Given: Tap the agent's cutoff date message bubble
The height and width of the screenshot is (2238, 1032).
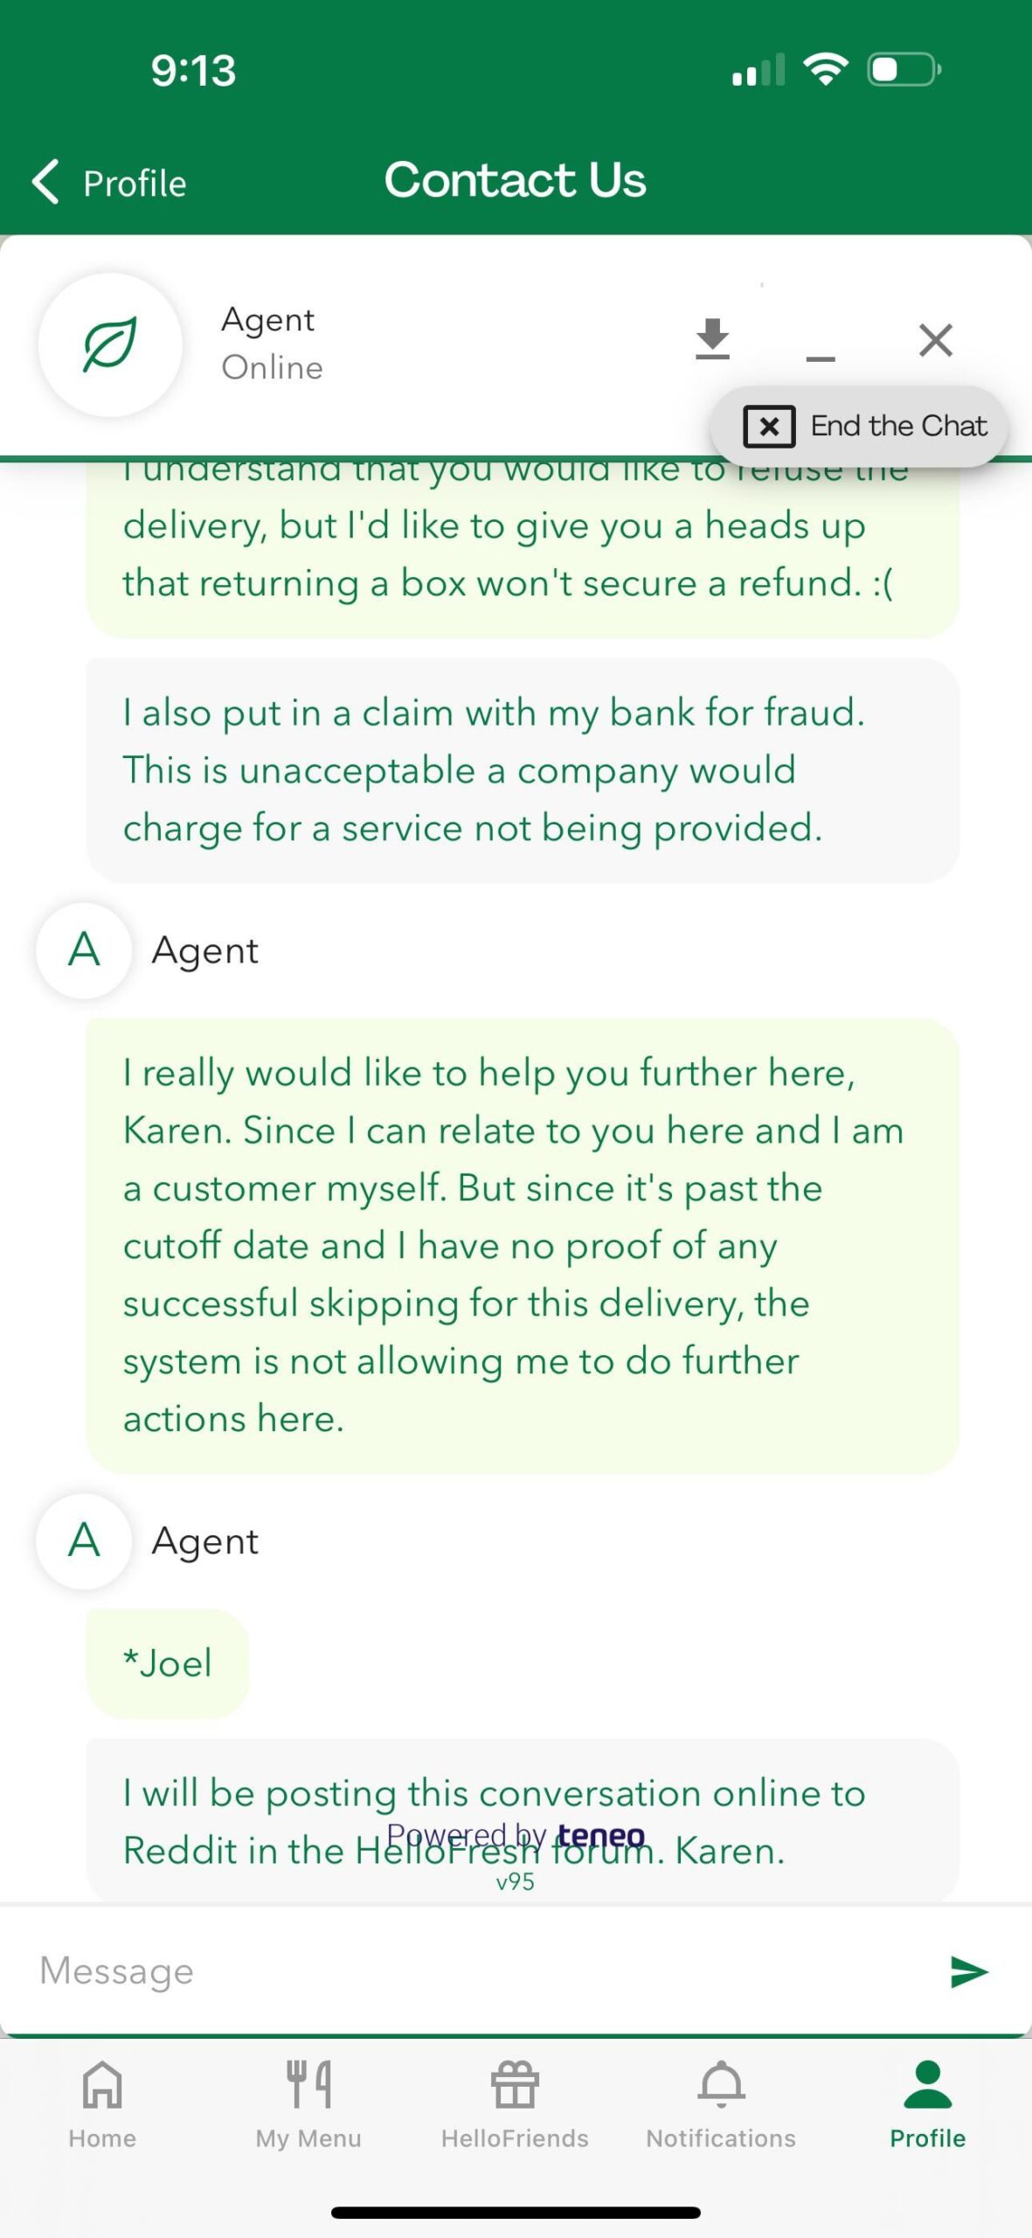Looking at the screenshot, I should (523, 1245).
